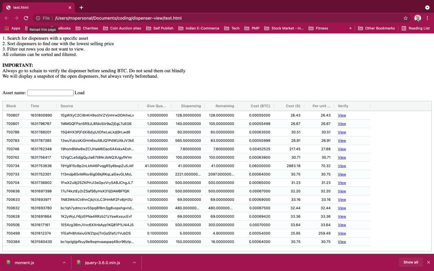The width and height of the screenshot is (434, 271).
Task: Sort by the Source column header
Action: click(67, 106)
